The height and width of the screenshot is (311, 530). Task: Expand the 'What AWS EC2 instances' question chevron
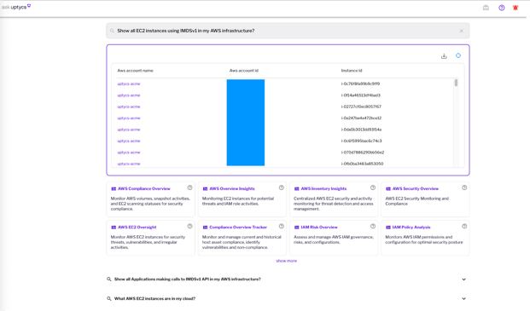click(x=463, y=299)
